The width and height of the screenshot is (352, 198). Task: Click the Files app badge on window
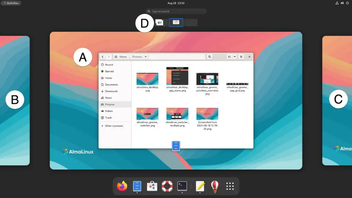(176, 146)
